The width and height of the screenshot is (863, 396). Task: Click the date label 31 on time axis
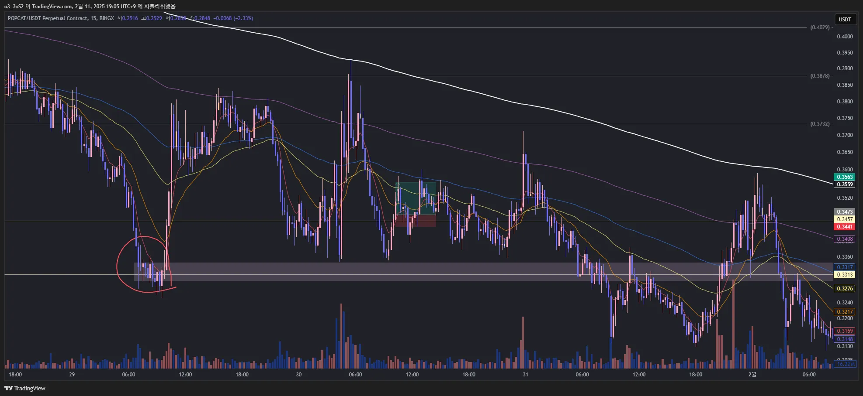pos(525,375)
